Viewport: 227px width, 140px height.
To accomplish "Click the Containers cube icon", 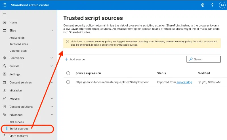I will tap(5, 58).
